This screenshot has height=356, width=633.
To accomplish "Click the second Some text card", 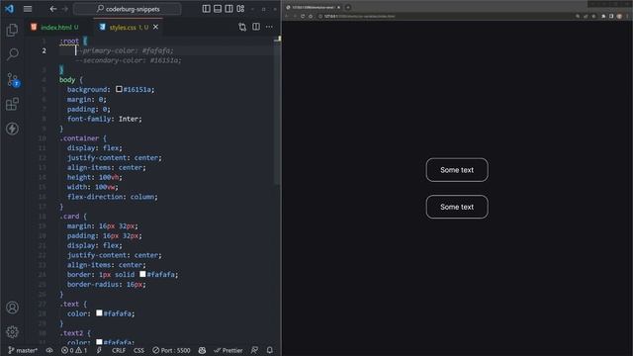I will pyautogui.click(x=457, y=207).
